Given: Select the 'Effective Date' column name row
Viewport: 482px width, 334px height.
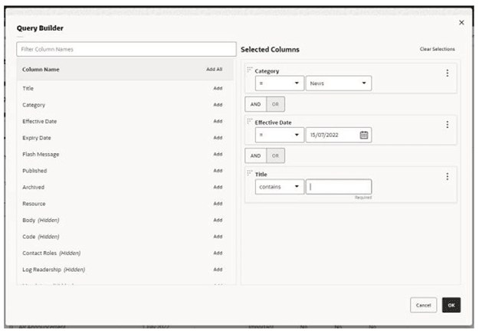Looking at the screenshot, I should click(x=125, y=121).
